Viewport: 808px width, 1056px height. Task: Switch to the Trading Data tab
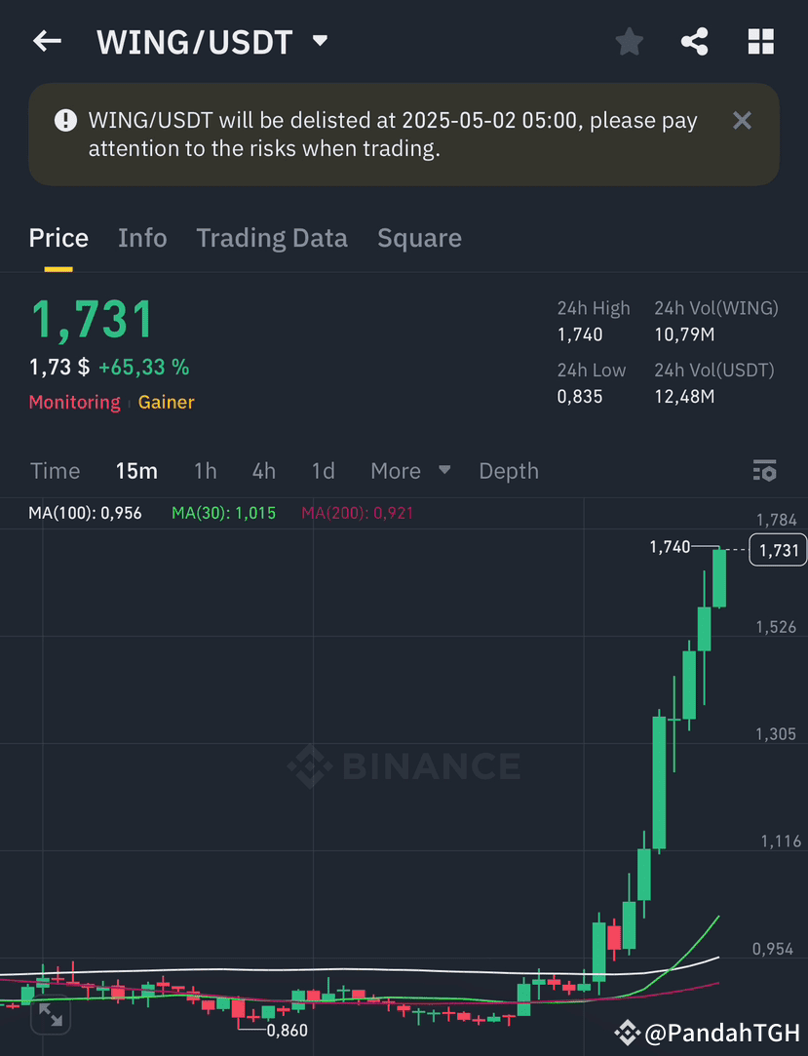(272, 239)
